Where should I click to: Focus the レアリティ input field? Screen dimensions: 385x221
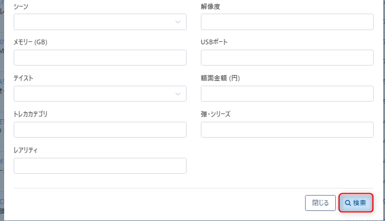(100, 165)
